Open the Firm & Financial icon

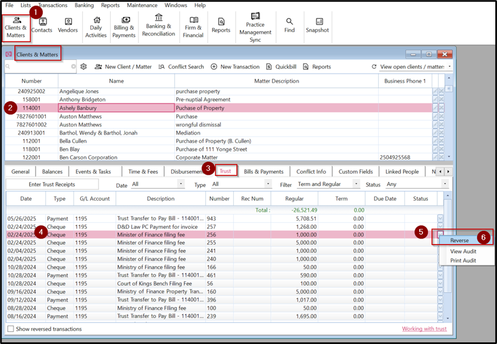[x=193, y=27]
